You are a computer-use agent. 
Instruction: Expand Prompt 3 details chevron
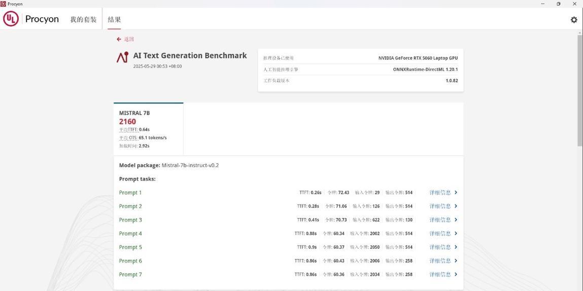(x=456, y=220)
